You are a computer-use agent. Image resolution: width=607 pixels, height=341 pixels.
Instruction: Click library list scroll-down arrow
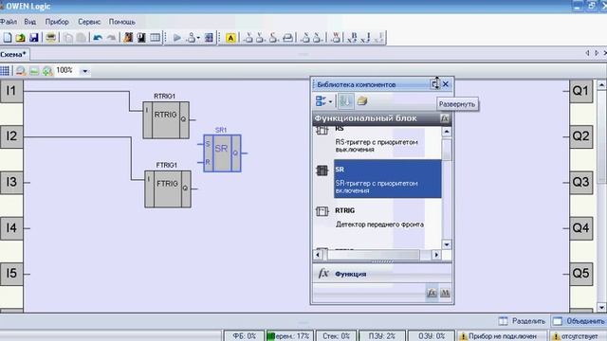click(447, 244)
